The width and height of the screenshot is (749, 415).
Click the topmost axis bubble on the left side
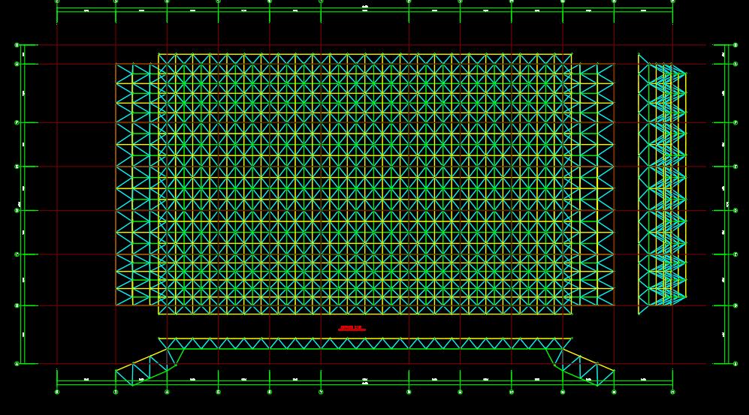coord(17,45)
